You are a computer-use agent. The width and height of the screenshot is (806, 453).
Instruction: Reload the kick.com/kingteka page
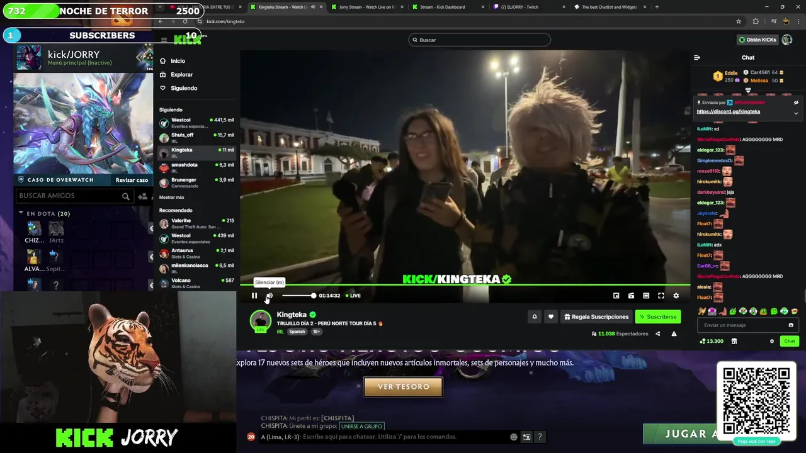pos(185,21)
